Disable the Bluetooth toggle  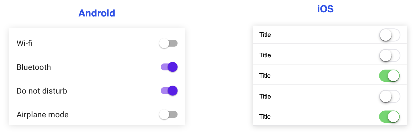pos(169,67)
